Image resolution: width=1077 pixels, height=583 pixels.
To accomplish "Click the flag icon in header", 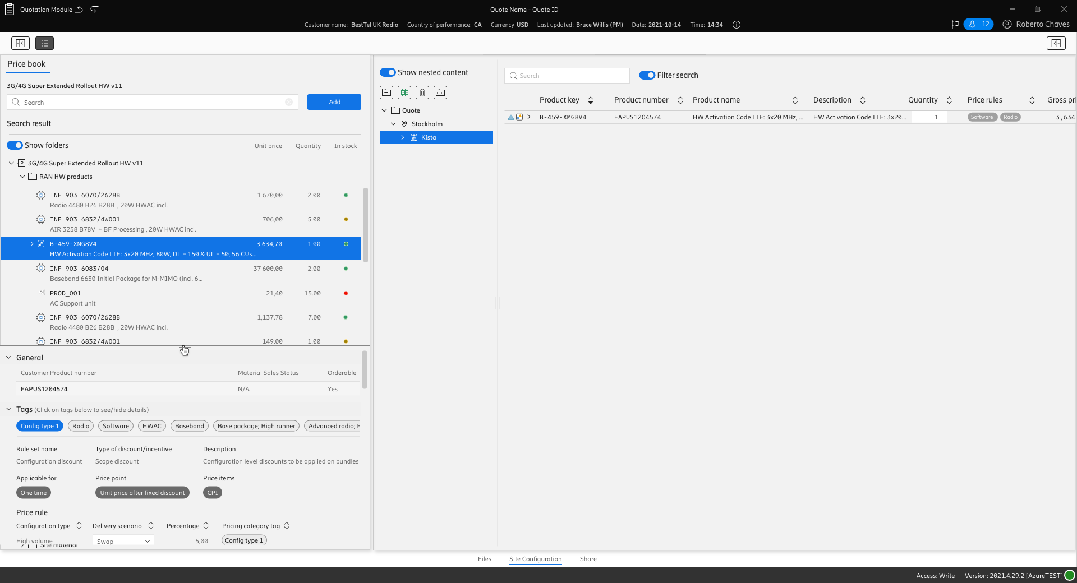I will click(955, 24).
